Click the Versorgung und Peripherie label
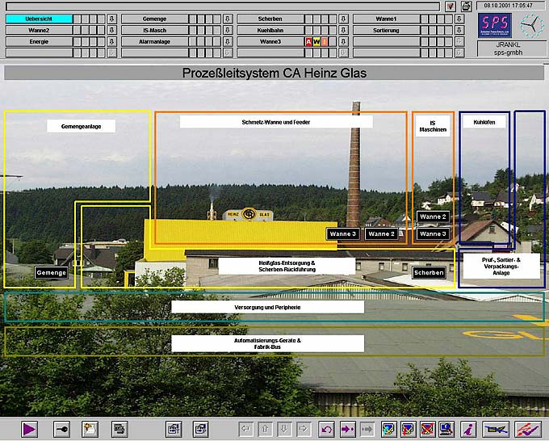 [x=267, y=307]
